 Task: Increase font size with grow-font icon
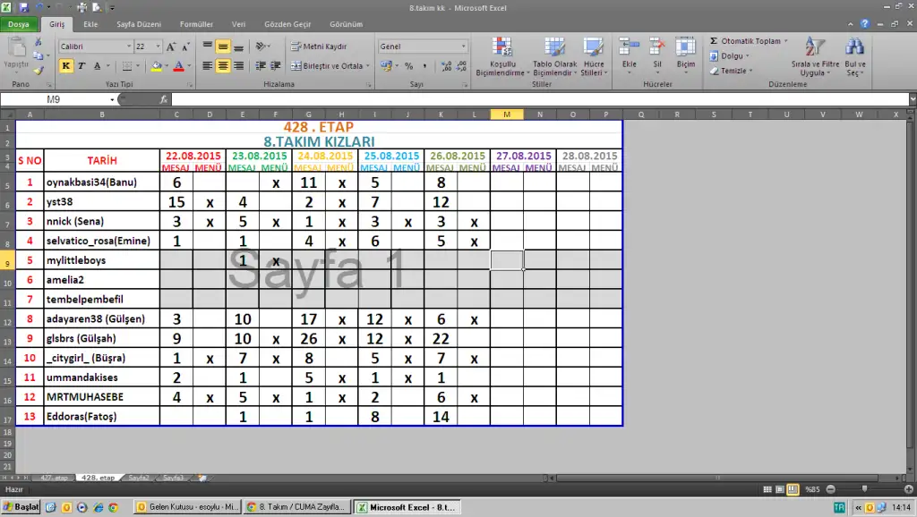171,47
